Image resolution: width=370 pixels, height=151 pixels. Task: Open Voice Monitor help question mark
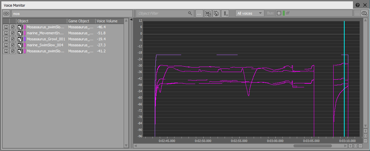click(358, 5)
